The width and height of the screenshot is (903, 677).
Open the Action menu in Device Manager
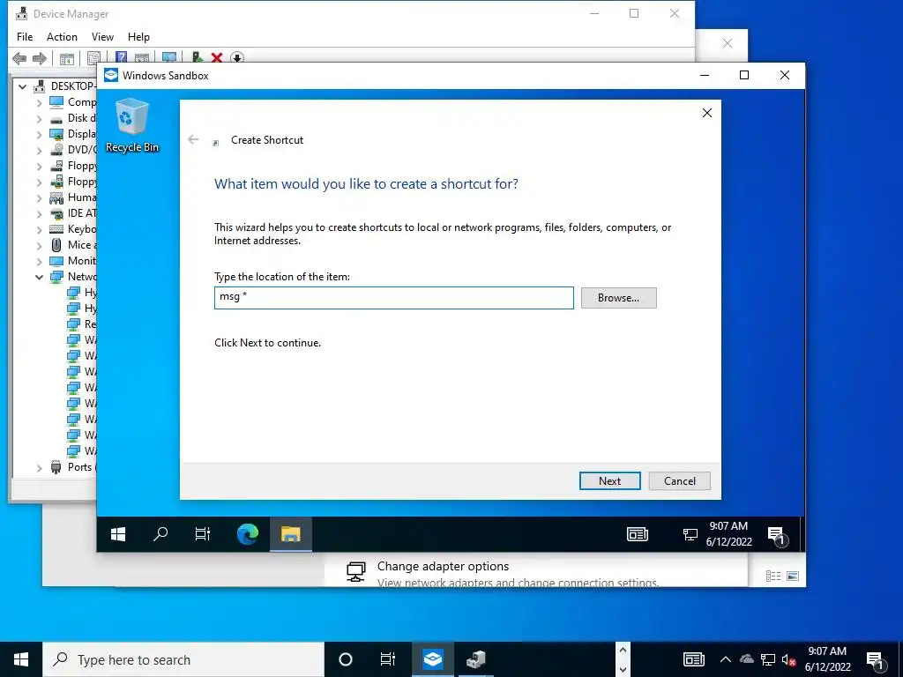coord(62,37)
